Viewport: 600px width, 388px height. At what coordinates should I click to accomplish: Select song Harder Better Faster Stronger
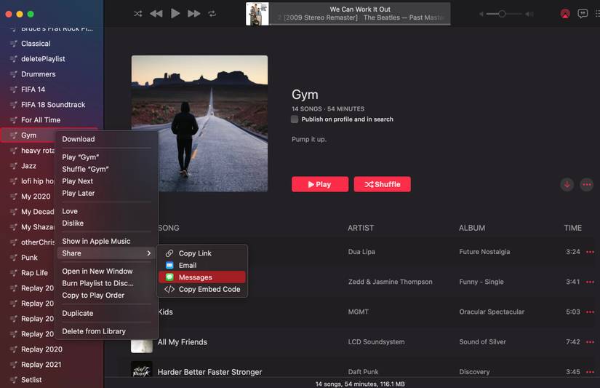tap(209, 372)
